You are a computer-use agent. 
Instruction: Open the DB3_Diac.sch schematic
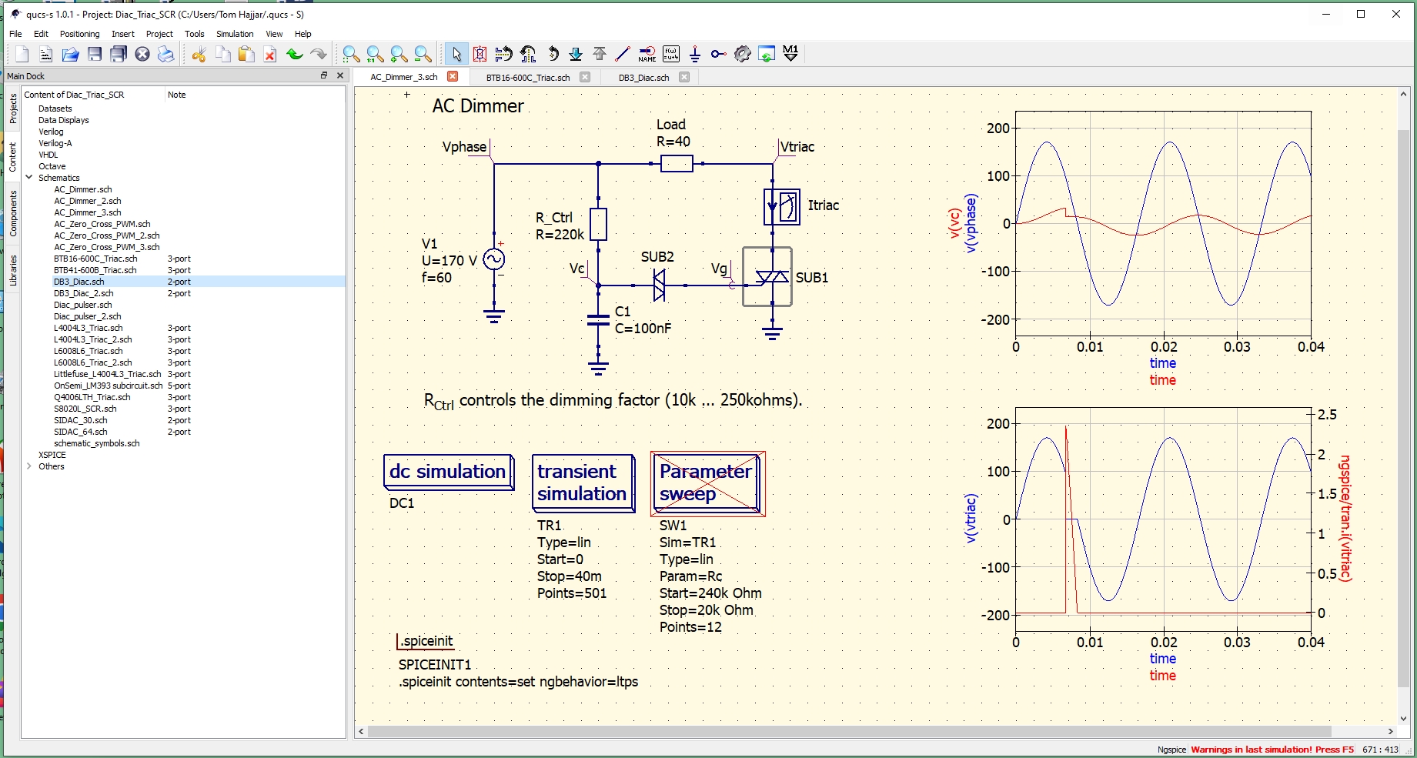[x=79, y=282]
